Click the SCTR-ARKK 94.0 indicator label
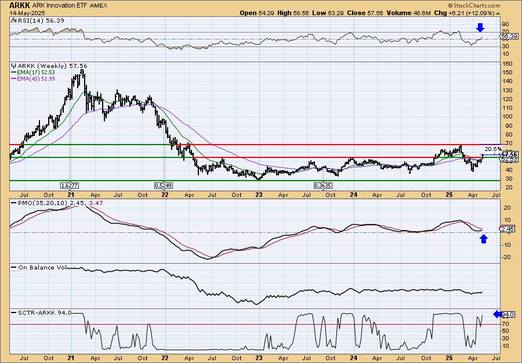The width and height of the screenshot is (522, 363). click(x=45, y=312)
